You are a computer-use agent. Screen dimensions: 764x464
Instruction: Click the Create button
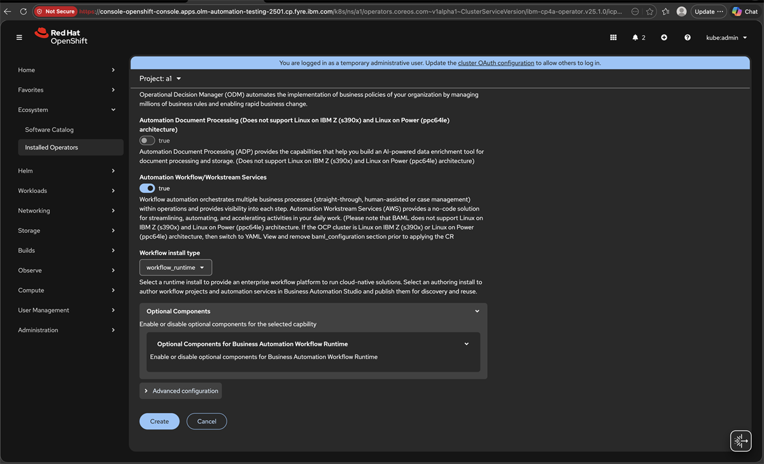click(x=159, y=421)
